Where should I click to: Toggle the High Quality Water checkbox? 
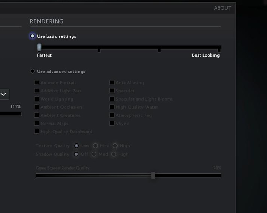click(x=112, y=107)
